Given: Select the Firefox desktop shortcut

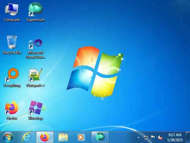Looking at the screenshot, I should 12,111.
